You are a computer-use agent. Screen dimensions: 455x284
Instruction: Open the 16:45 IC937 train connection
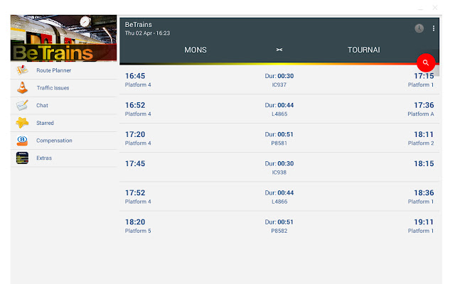(279, 80)
